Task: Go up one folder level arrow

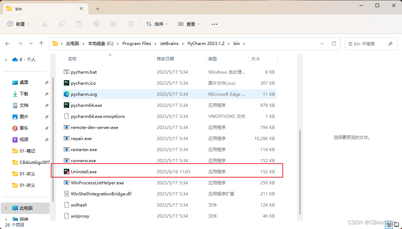Action: pyautogui.click(x=41, y=44)
